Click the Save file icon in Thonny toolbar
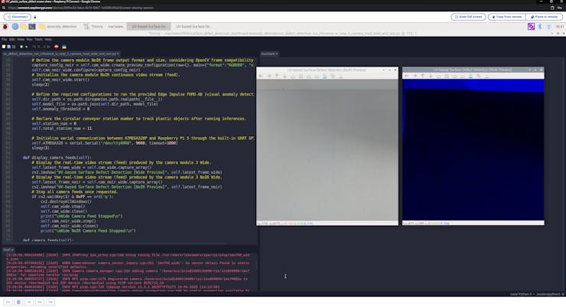Screen dimensions: 566x307 (14, 47)
